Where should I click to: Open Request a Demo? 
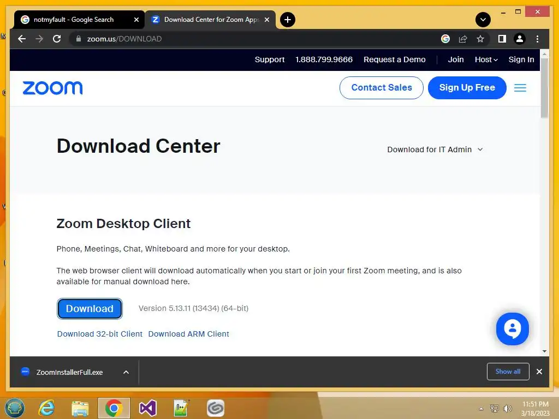click(394, 59)
